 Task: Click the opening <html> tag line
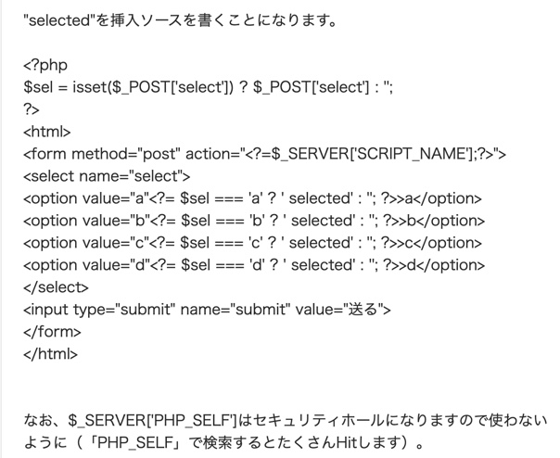click(x=46, y=132)
